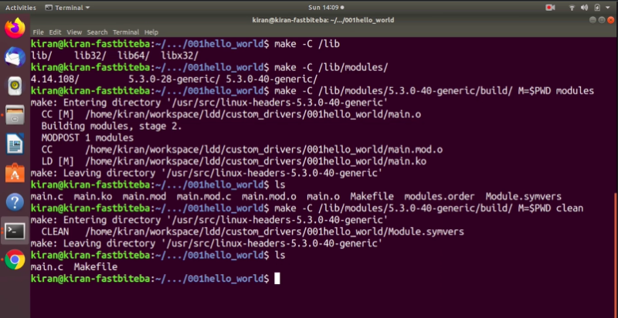Click the lib64/ completion entry

(x=134, y=56)
